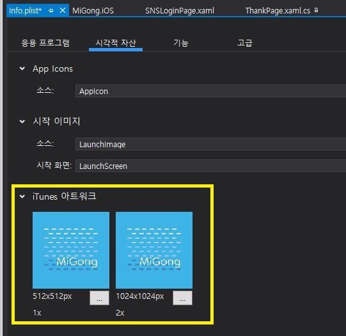
Task: Collapse the iTunes 아트워크 section
Action: (22, 196)
